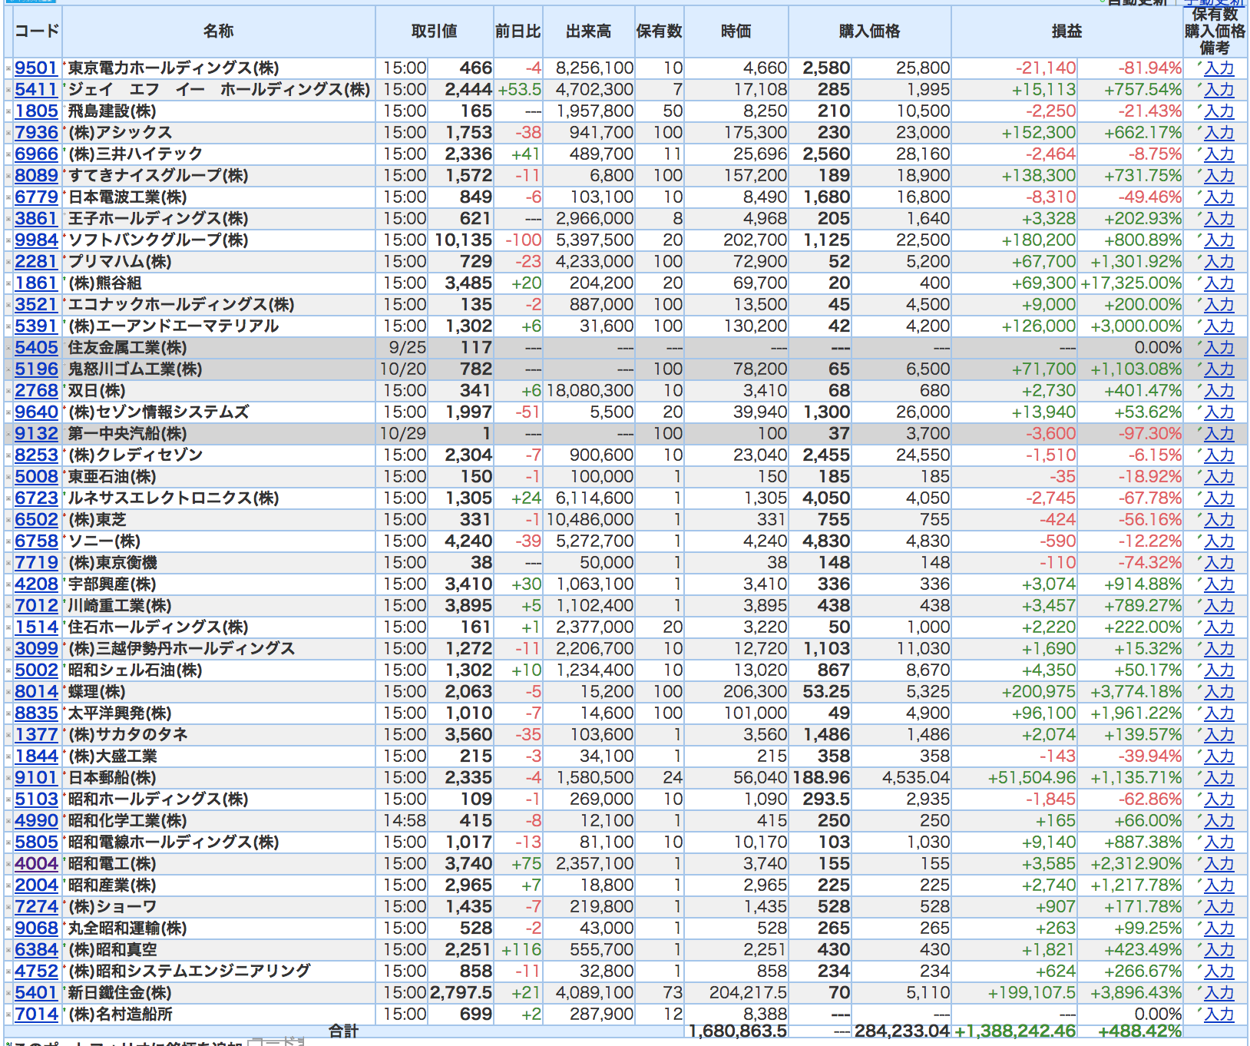Click 入力 link in 蝶理 row

[1219, 692]
